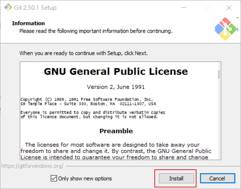Click the Git 2.50.1 Setup title text

35,7
